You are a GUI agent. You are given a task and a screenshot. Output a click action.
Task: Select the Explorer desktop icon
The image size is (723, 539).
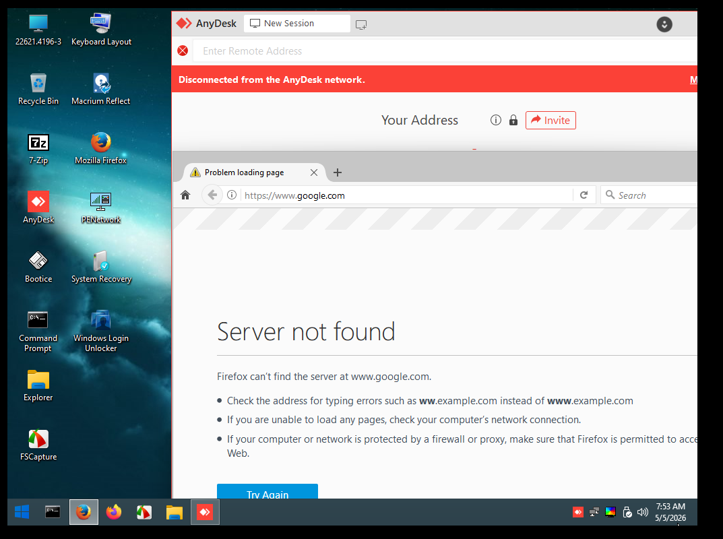click(38, 385)
